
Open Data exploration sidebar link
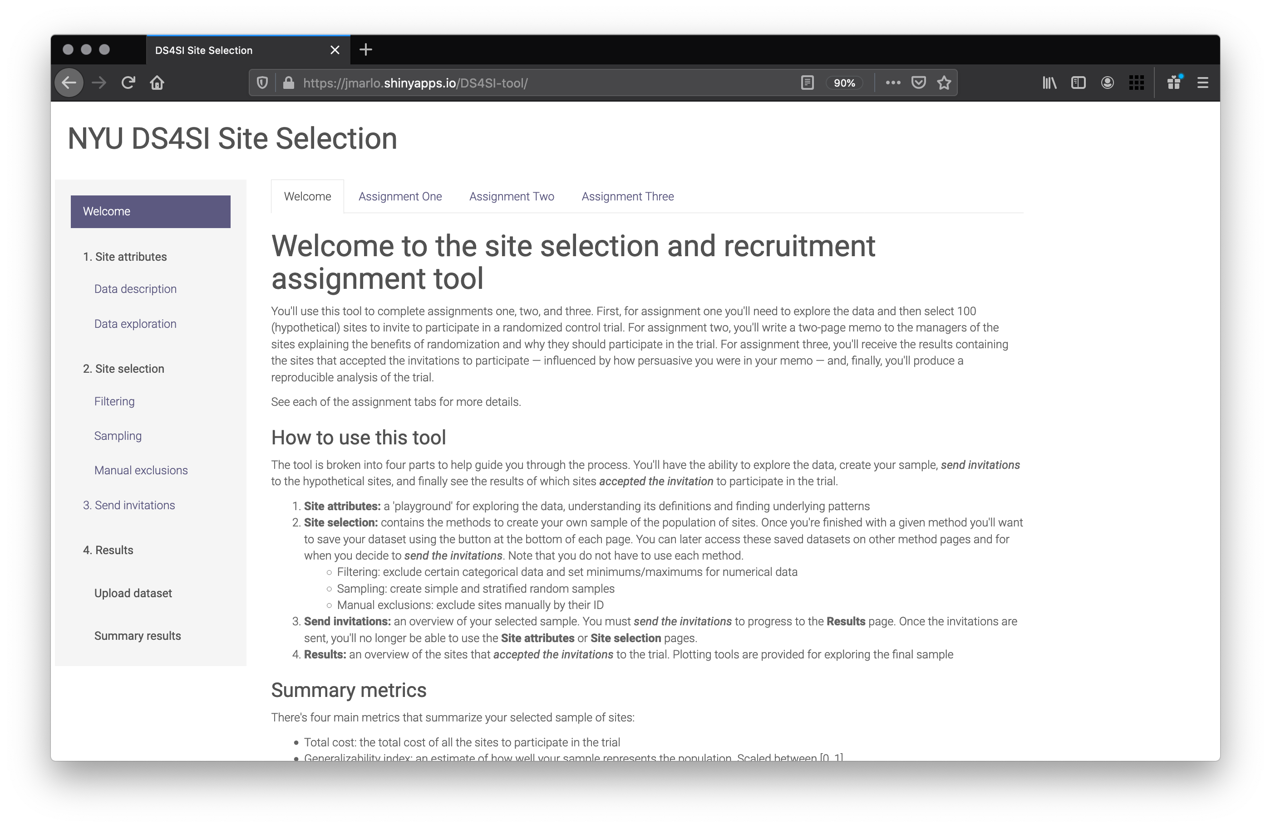coord(136,324)
